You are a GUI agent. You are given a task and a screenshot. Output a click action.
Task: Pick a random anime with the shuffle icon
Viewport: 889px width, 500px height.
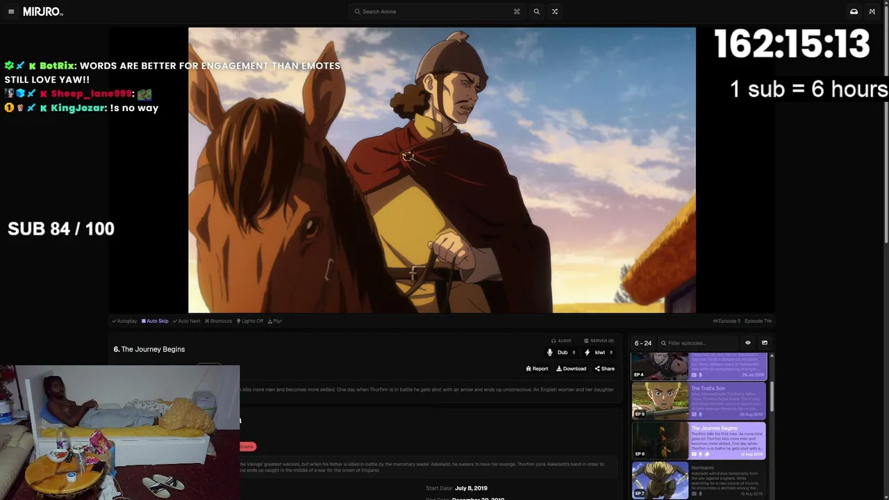(x=554, y=12)
